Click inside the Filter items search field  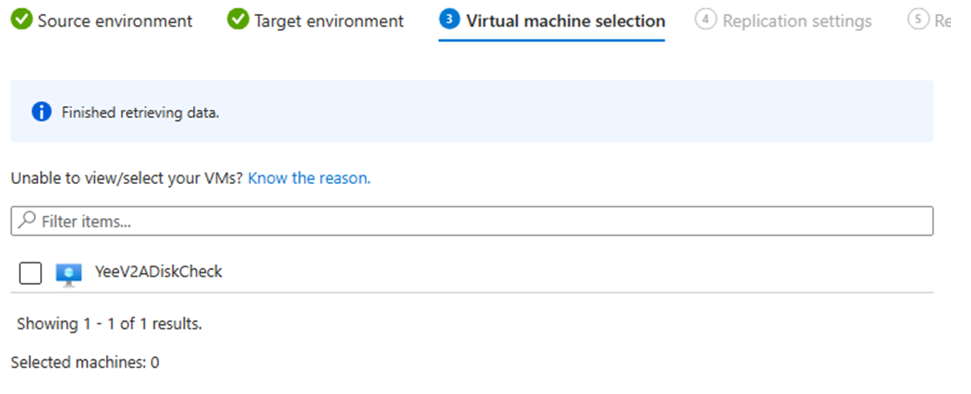(249, 220)
